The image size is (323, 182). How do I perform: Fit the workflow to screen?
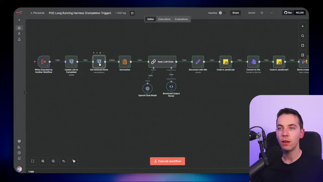33,161
